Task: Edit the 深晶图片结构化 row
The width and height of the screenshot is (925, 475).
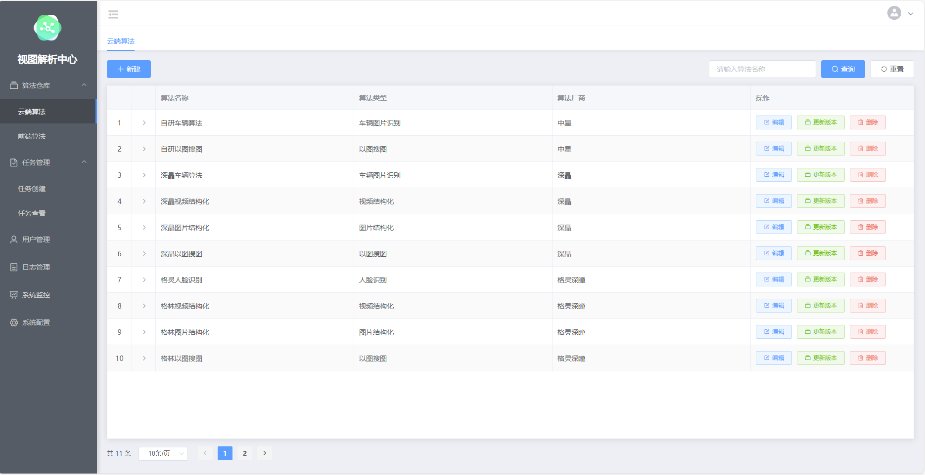Action: 774,227
